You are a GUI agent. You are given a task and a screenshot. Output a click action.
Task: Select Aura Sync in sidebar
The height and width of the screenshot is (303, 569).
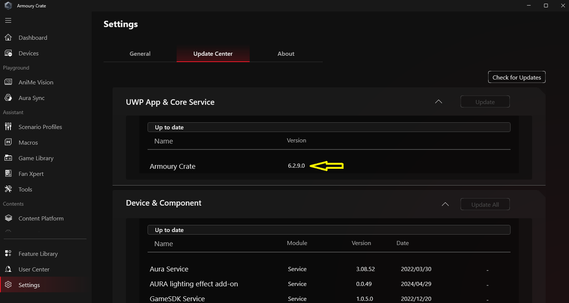pos(31,98)
